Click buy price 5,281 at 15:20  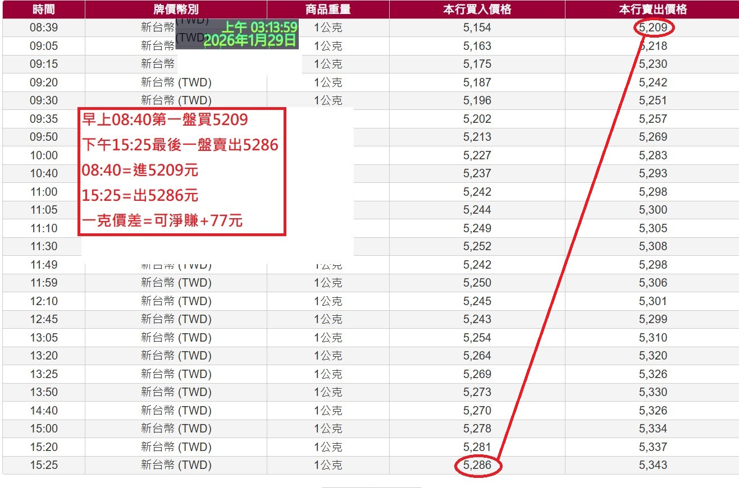point(477,447)
